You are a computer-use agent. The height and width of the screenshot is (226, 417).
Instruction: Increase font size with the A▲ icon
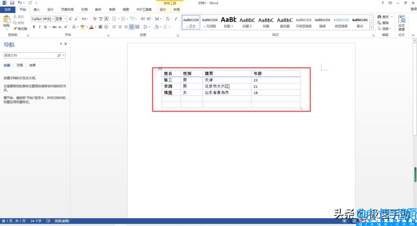(70, 19)
